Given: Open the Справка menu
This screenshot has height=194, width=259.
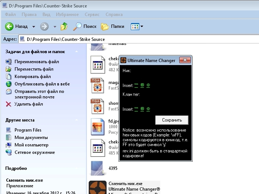Looking at the screenshot, I should point(114,14).
